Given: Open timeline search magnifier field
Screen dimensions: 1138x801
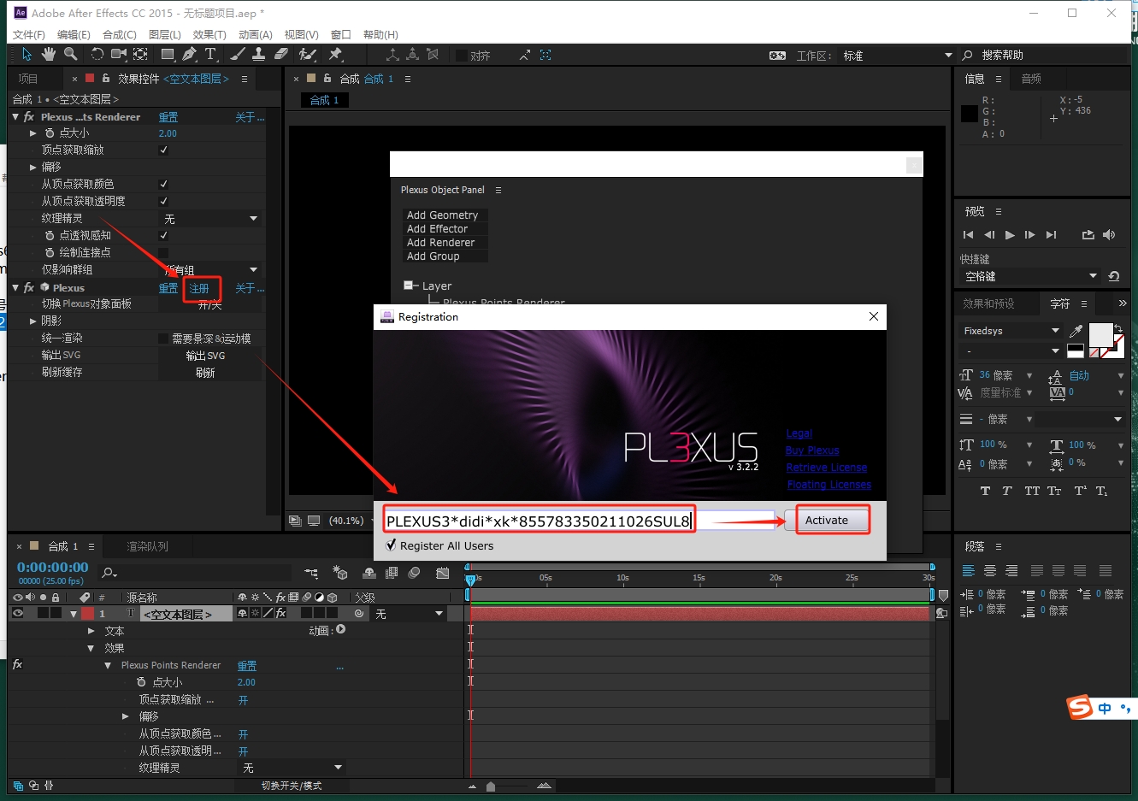Looking at the screenshot, I should pyautogui.click(x=109, y=573).
